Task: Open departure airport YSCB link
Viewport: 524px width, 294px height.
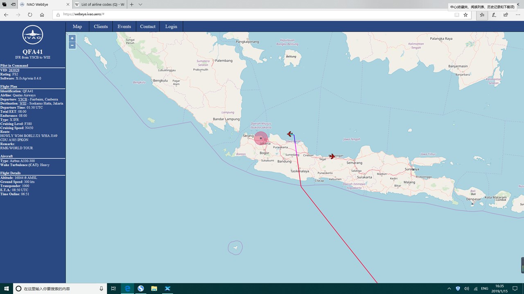Action: pyautogui.click(x=23, y=99)
